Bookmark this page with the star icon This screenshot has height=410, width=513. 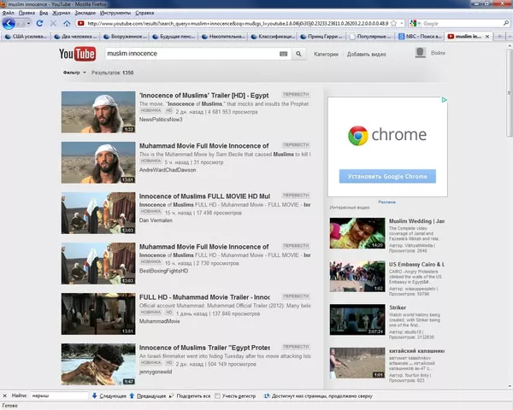pos(393,24)
